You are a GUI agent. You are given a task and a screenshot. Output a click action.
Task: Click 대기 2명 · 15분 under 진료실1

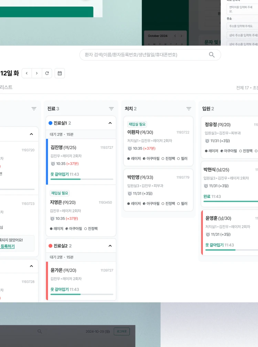[62, 134]
